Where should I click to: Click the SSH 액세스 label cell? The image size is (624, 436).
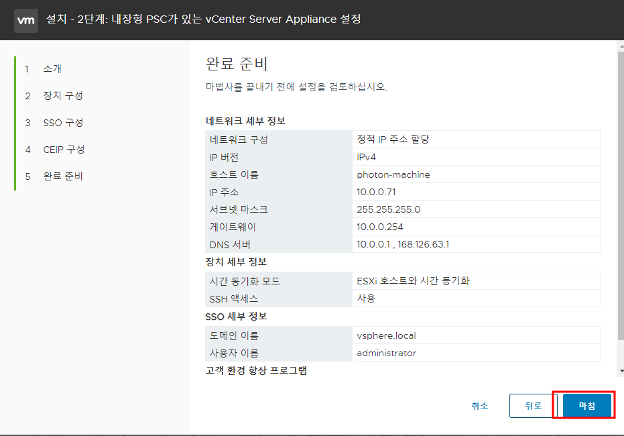pyautogui.click(x=279, y=298)
